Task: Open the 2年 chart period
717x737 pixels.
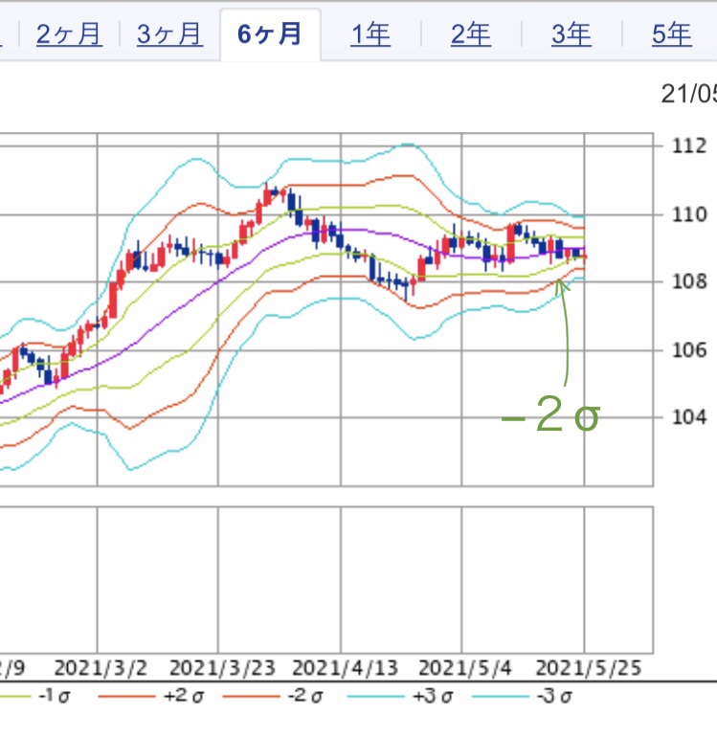Action: (x=471, y=34)
